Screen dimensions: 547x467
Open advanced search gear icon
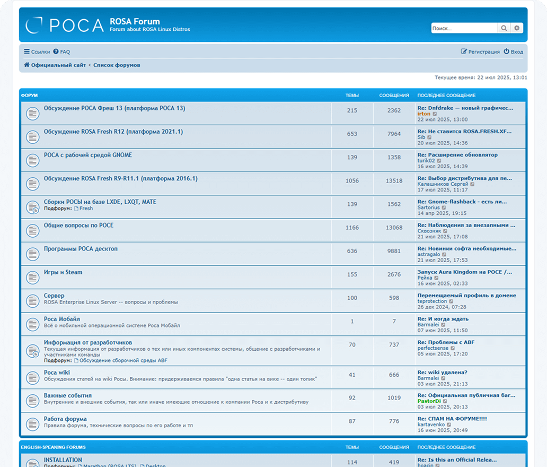coord(517,28)
